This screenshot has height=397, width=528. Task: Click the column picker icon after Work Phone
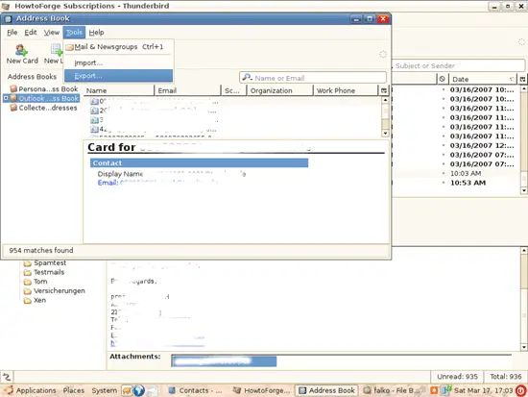point(384,90)
